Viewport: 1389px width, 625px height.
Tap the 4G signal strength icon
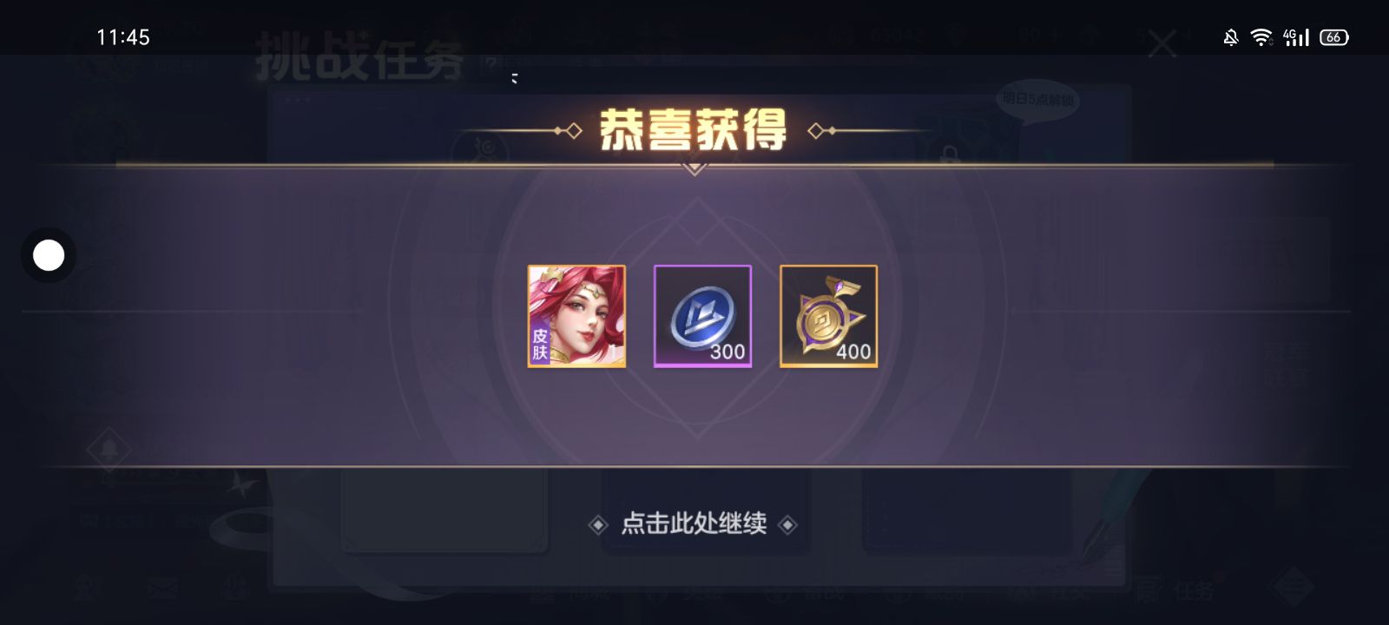coord(1295,37)
